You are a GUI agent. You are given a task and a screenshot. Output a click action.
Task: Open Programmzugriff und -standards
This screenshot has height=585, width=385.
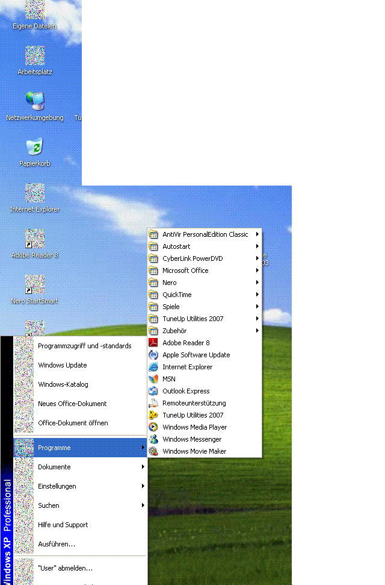(x=80, y=346)
